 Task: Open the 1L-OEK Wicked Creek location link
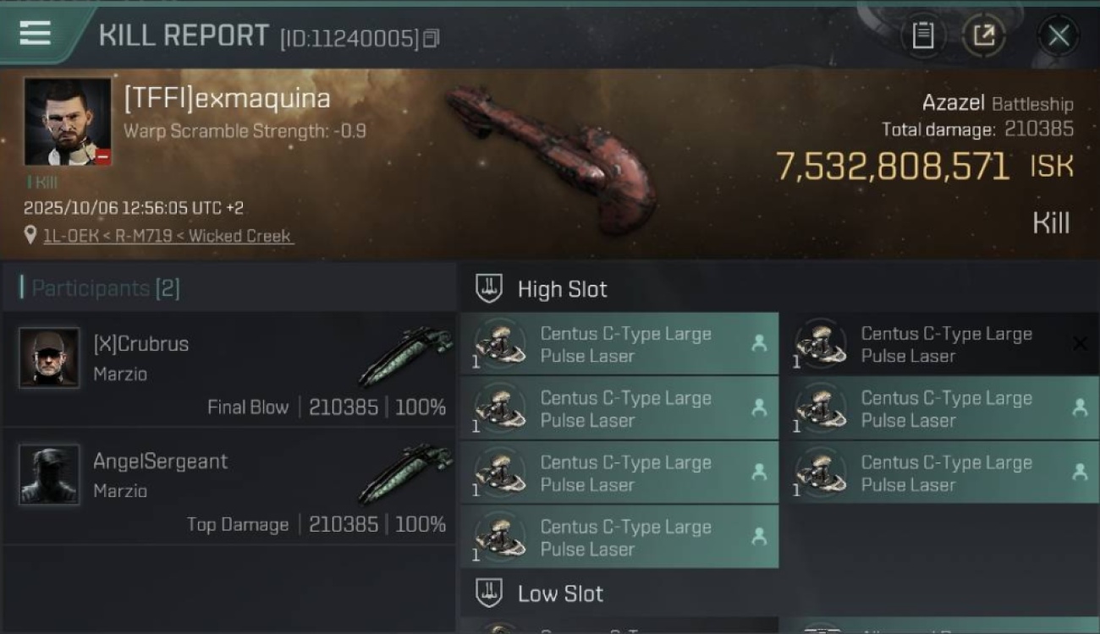tap(168, 236)
